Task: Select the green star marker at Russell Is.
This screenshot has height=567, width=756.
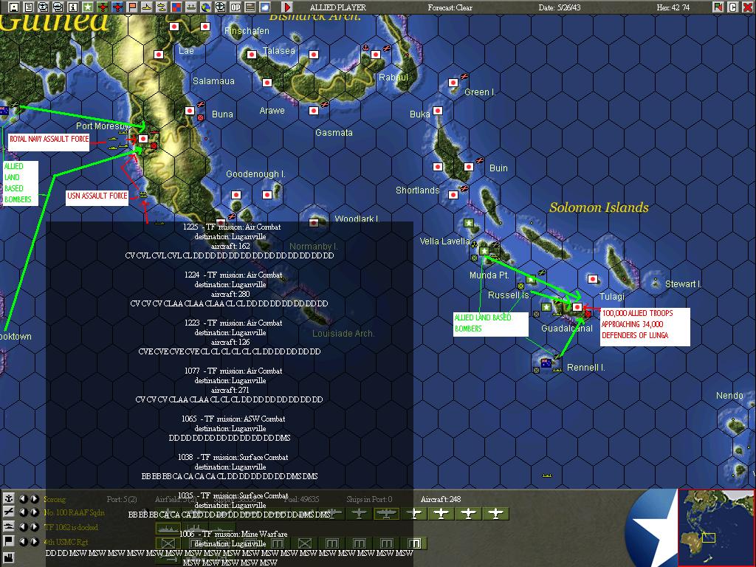Action: click(x=531, y=279)
